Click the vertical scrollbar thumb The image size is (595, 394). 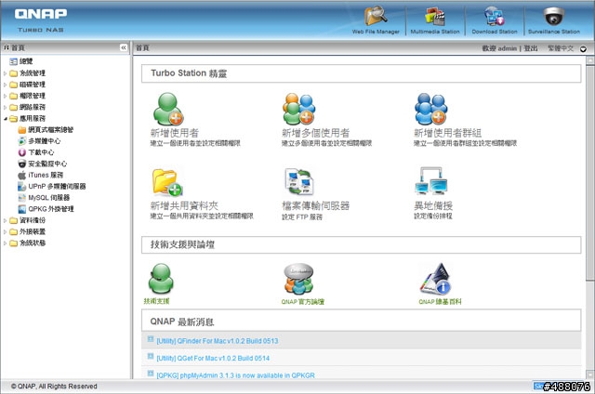(590, 173)
